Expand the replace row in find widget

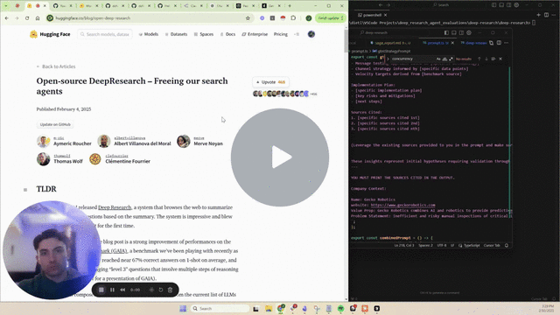[x=388, y=59]
